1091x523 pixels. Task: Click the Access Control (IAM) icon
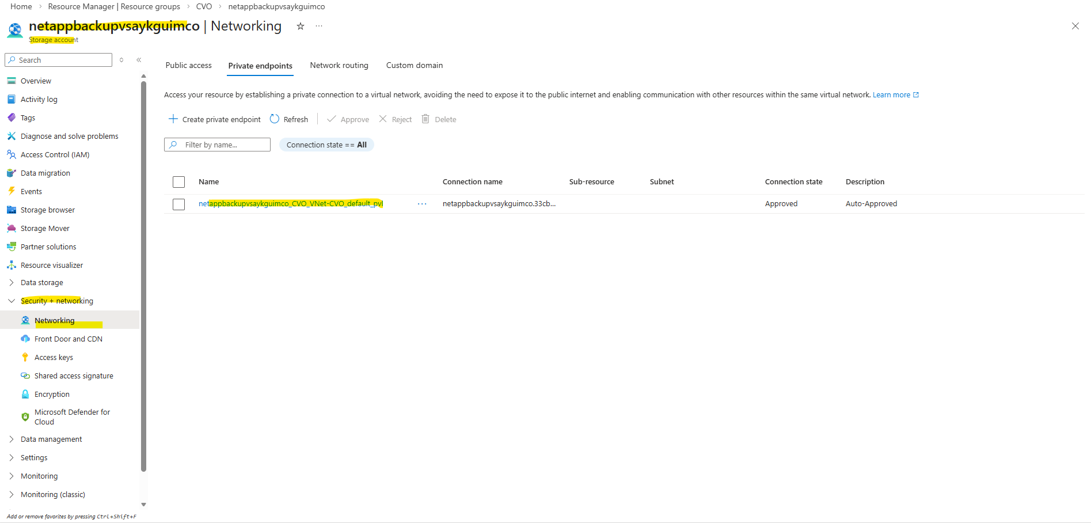(x=12, y=154)
